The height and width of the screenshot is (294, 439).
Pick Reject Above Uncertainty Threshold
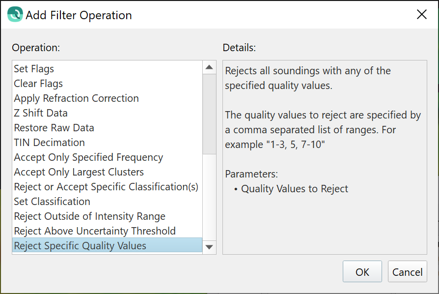point(95,231)
